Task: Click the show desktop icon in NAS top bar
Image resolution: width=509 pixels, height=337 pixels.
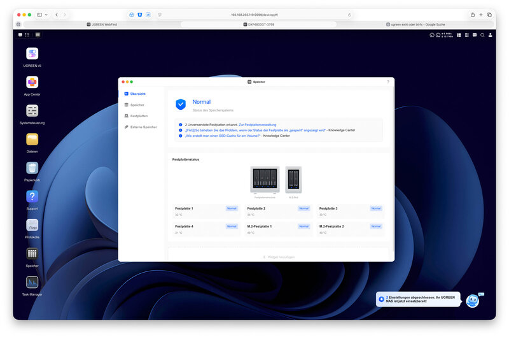Action: (x=20, y=35)
